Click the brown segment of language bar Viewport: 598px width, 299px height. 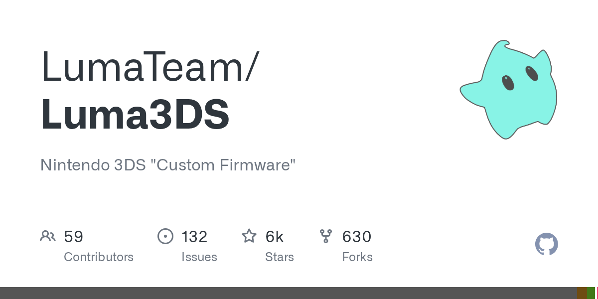(582, 293)
